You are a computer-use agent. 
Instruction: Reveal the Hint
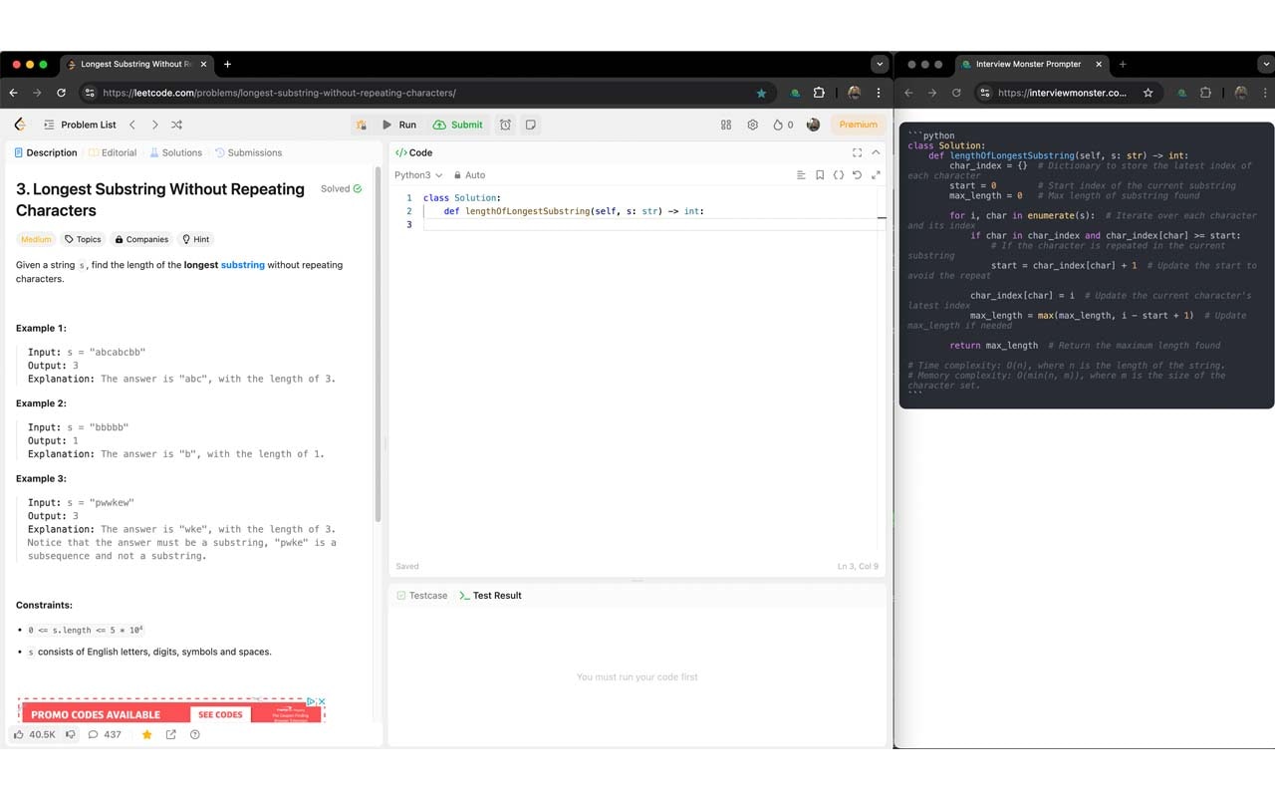coord(195,239)
